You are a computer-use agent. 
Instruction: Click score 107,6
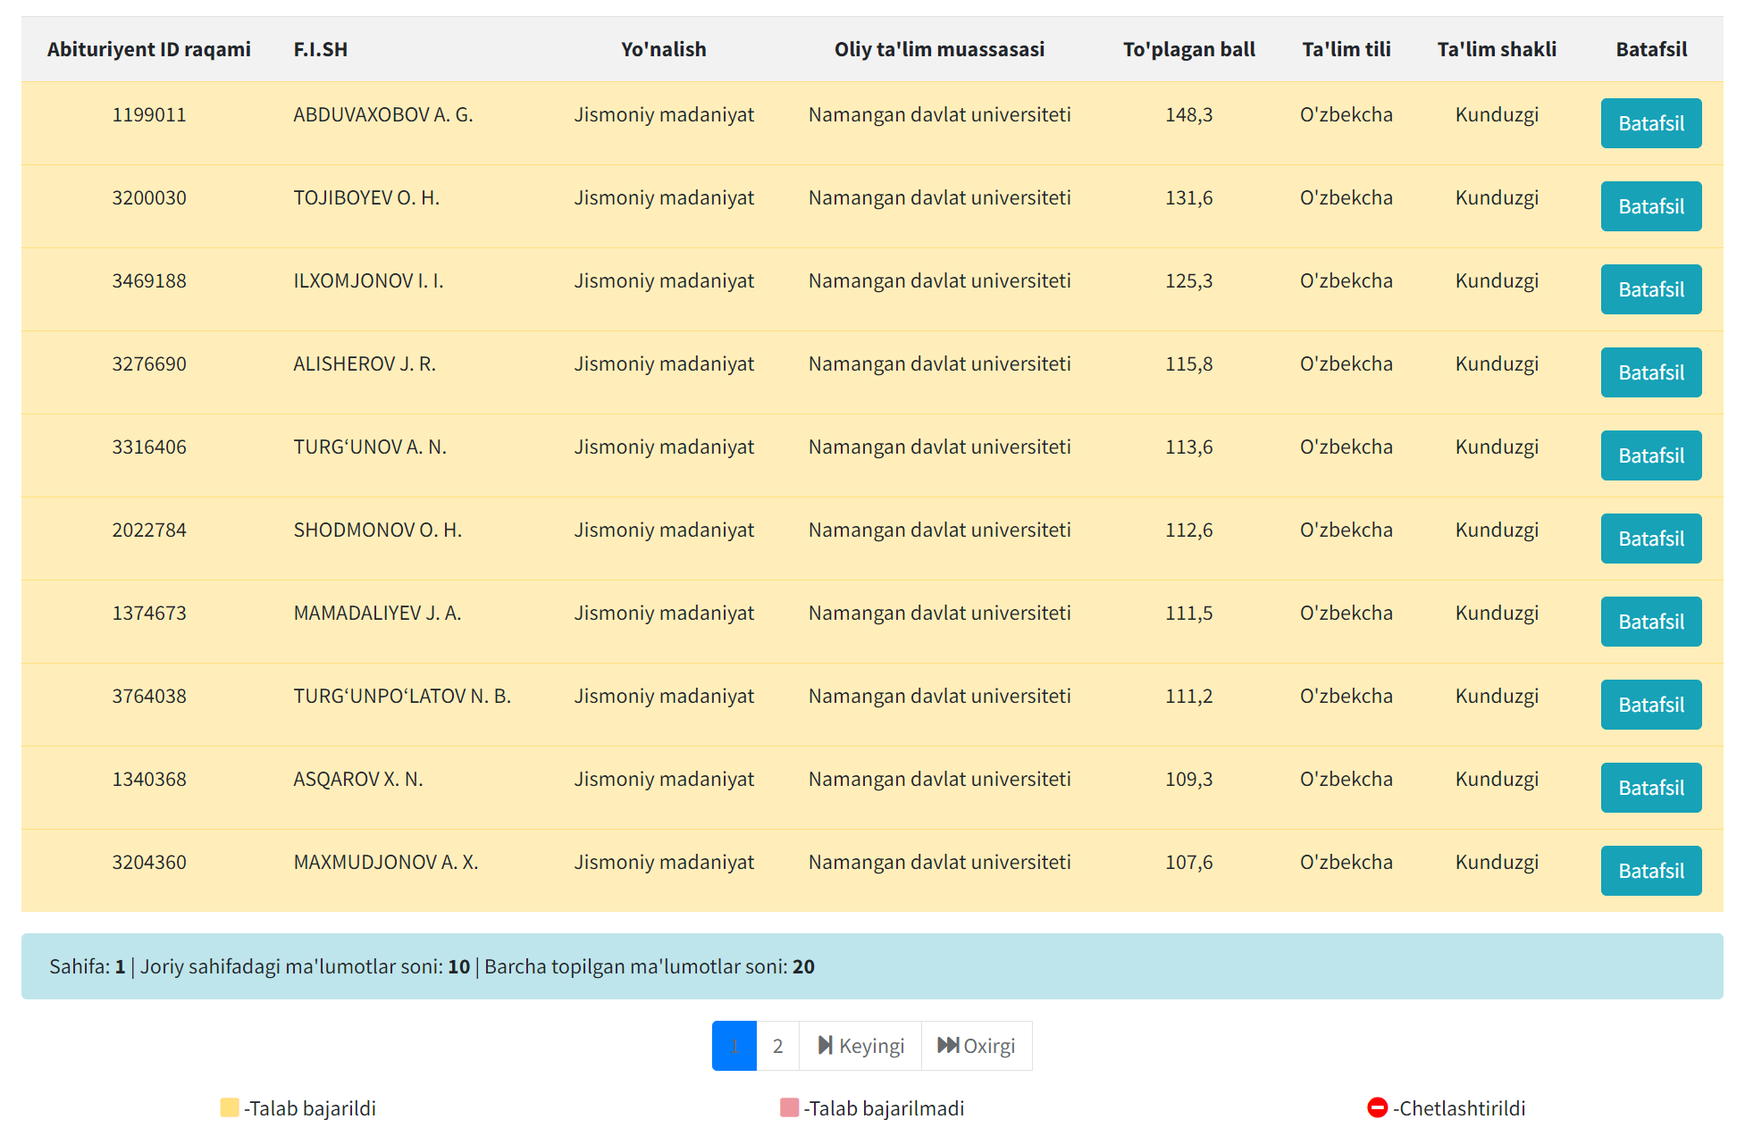coord(1188,862)
